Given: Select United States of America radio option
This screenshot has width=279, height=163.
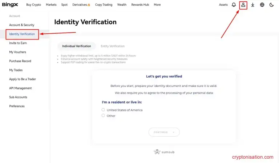Looking at the screenshot, I should coord(103,110).
